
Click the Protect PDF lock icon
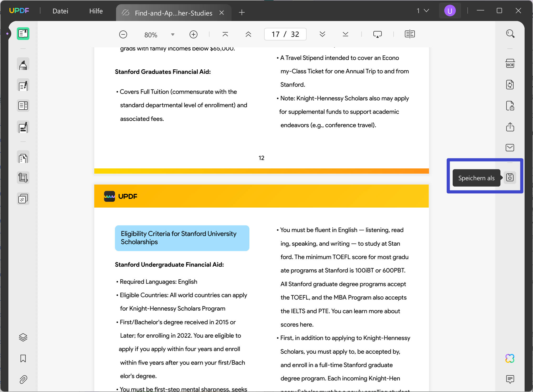tap(510, 106)
